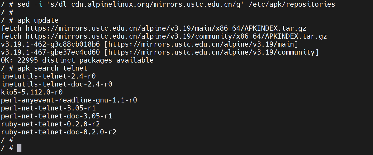This screenshot has height=155, width=373.
Task: Click the 'OK: 22995 distinct packages available' line
Action: click(x=77, y=60)
